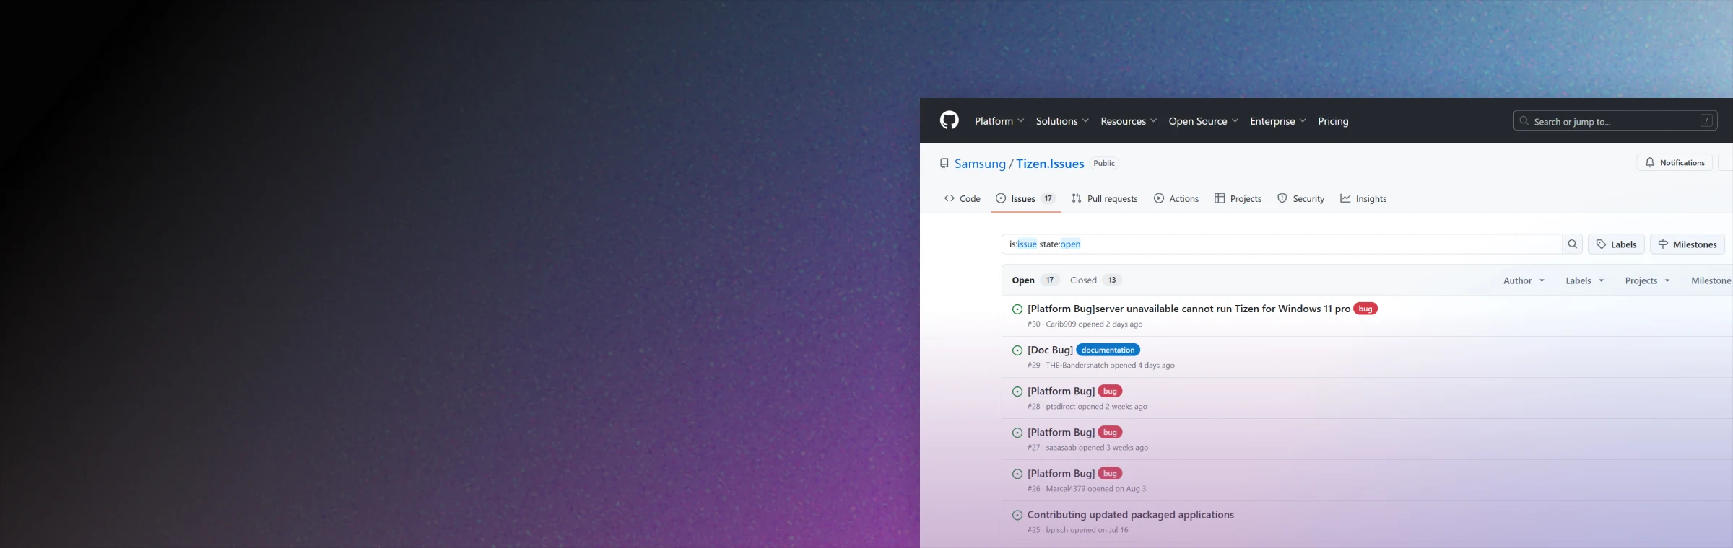
Task: Open the Pricing link
Action: tap(1333, 121)
